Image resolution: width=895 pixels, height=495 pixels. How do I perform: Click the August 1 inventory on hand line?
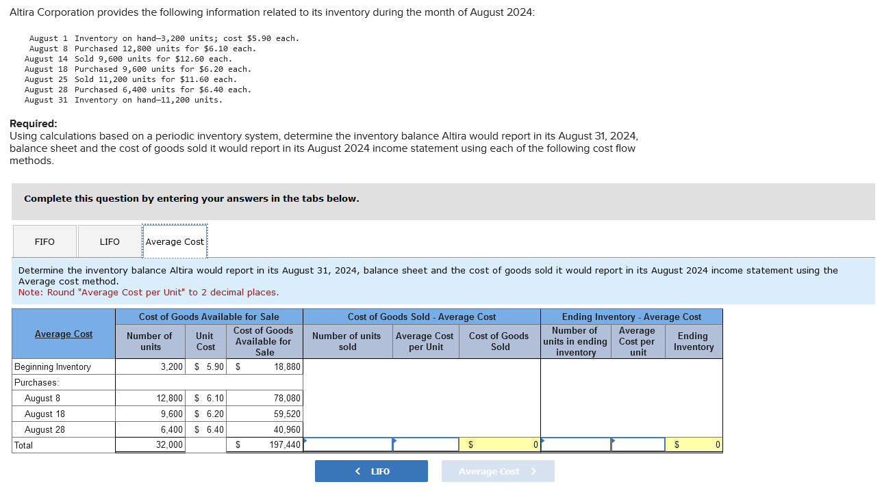[x=164, y=38]
